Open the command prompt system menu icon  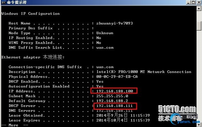[x=3, y=3]
